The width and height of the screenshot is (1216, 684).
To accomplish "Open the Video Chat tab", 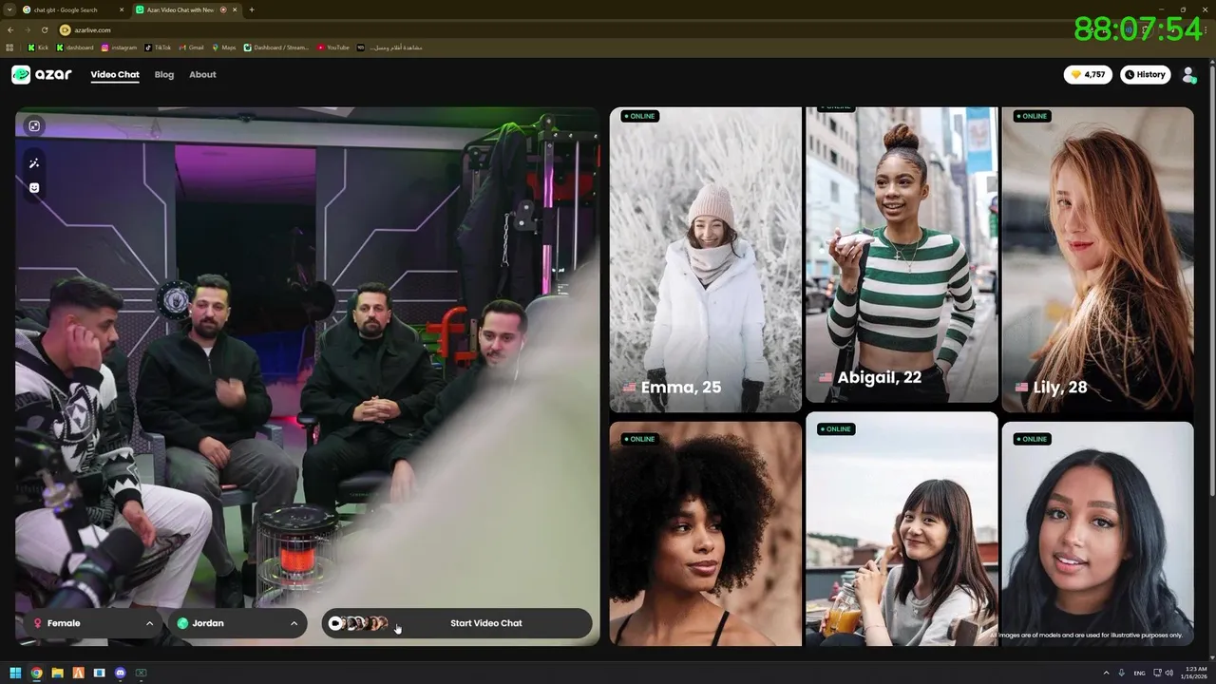I will click(x=115, y=75).
